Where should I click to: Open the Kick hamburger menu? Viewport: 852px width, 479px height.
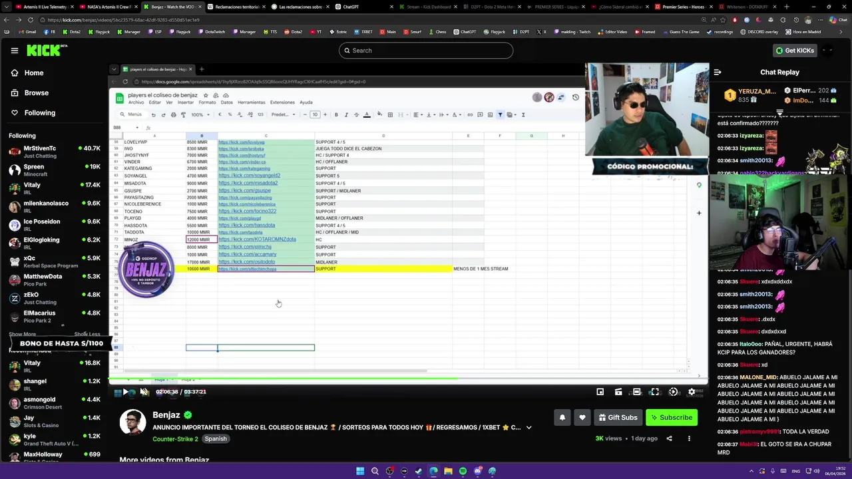[x=15, y=51]
